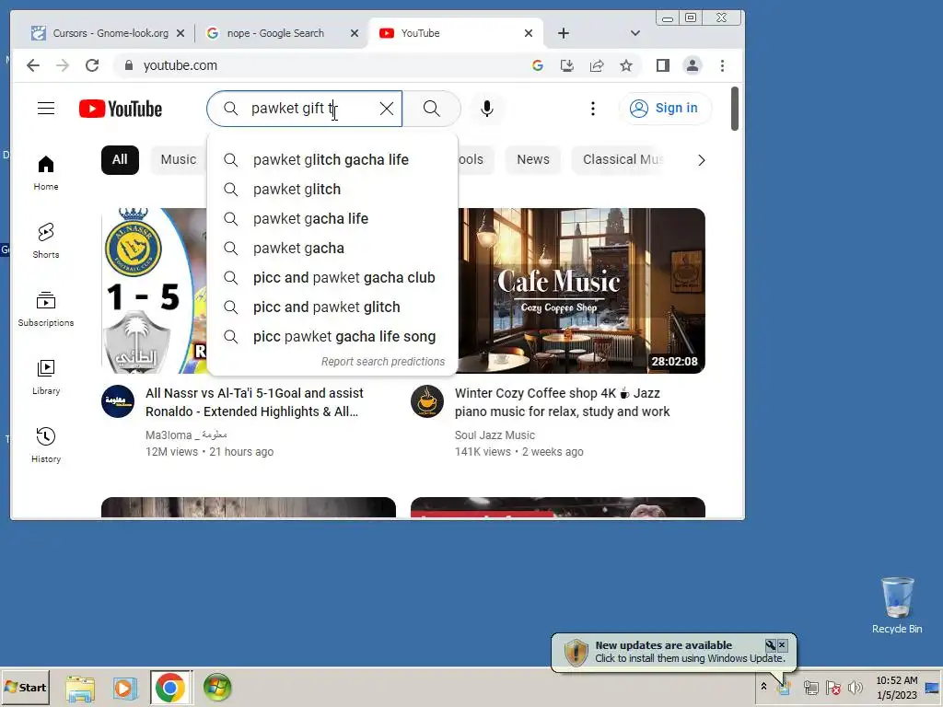The width and height of the screenshot is (943, 707).
Task: Choose suggestion 'pawket glitch gacha life'
Action: [332, 159]
